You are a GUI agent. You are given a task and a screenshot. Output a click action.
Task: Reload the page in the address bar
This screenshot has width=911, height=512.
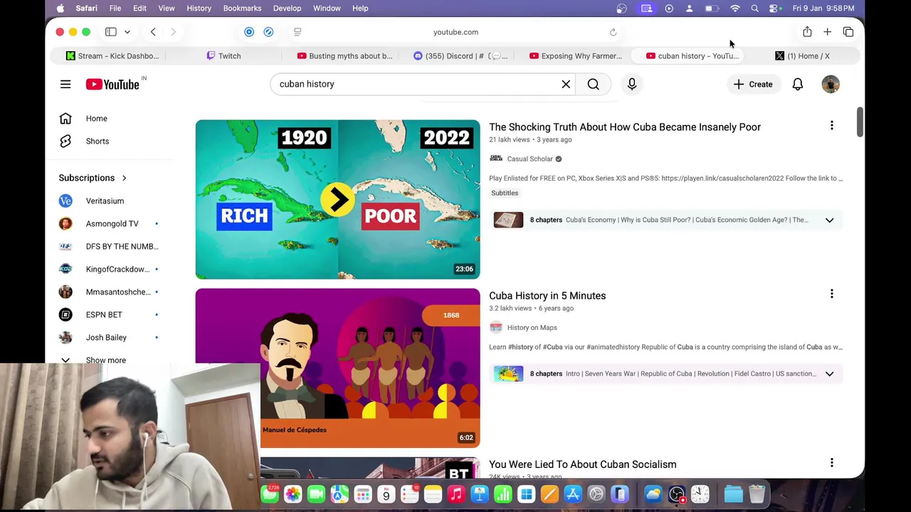(613, 32)
